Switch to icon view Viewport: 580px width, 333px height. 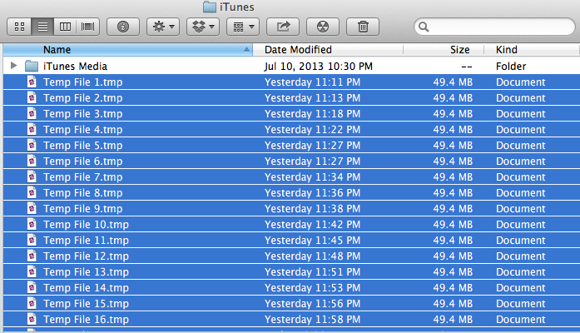point(20,27)
